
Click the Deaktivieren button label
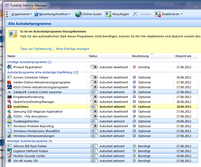(x=171, y=14)
